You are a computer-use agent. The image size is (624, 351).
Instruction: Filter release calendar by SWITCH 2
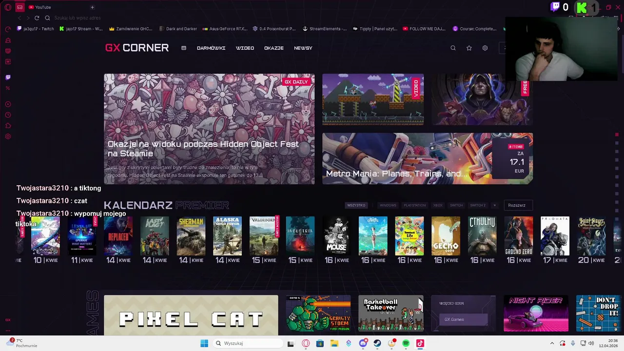click(x=478, y=205)
